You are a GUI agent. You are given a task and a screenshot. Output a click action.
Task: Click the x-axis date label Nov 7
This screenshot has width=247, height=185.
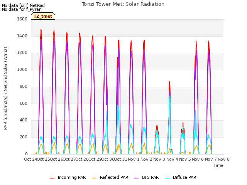point(211,159)
